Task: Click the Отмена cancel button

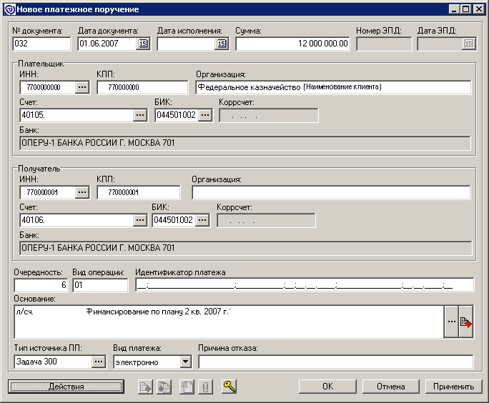Action: 391,387
